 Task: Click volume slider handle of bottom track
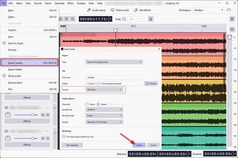pyautogui.click(x=33, y=138)
